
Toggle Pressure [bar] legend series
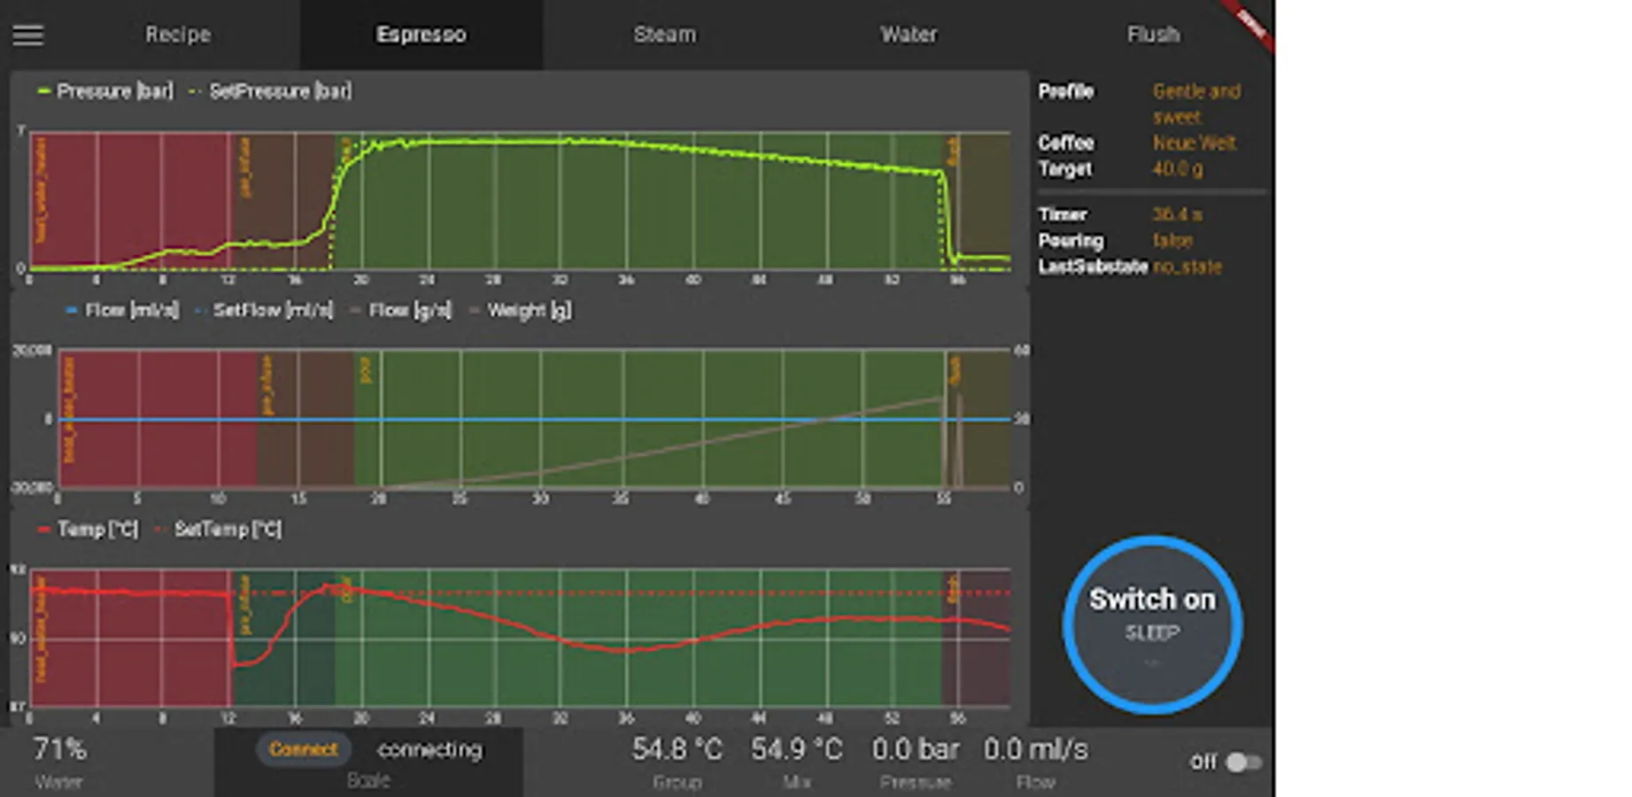(105, 91)
